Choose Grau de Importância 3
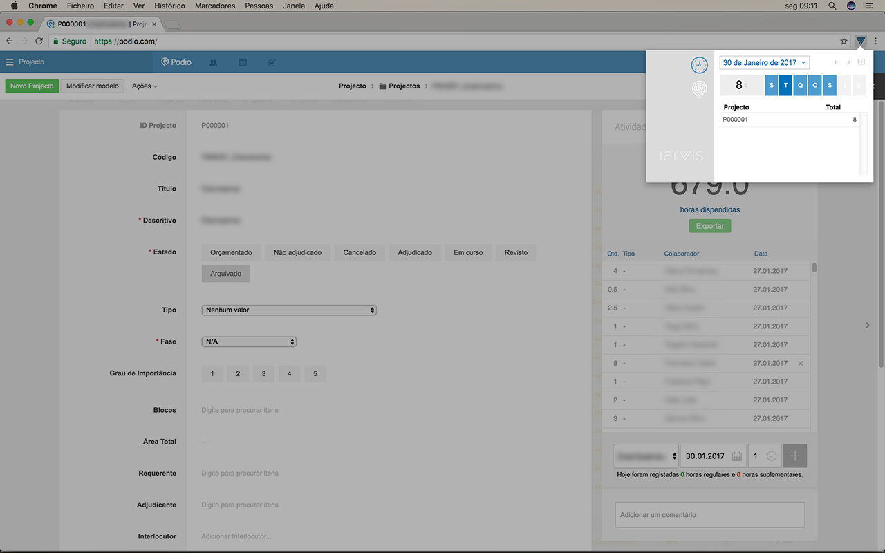Viewport: 885px width, 553px height. 263,374
